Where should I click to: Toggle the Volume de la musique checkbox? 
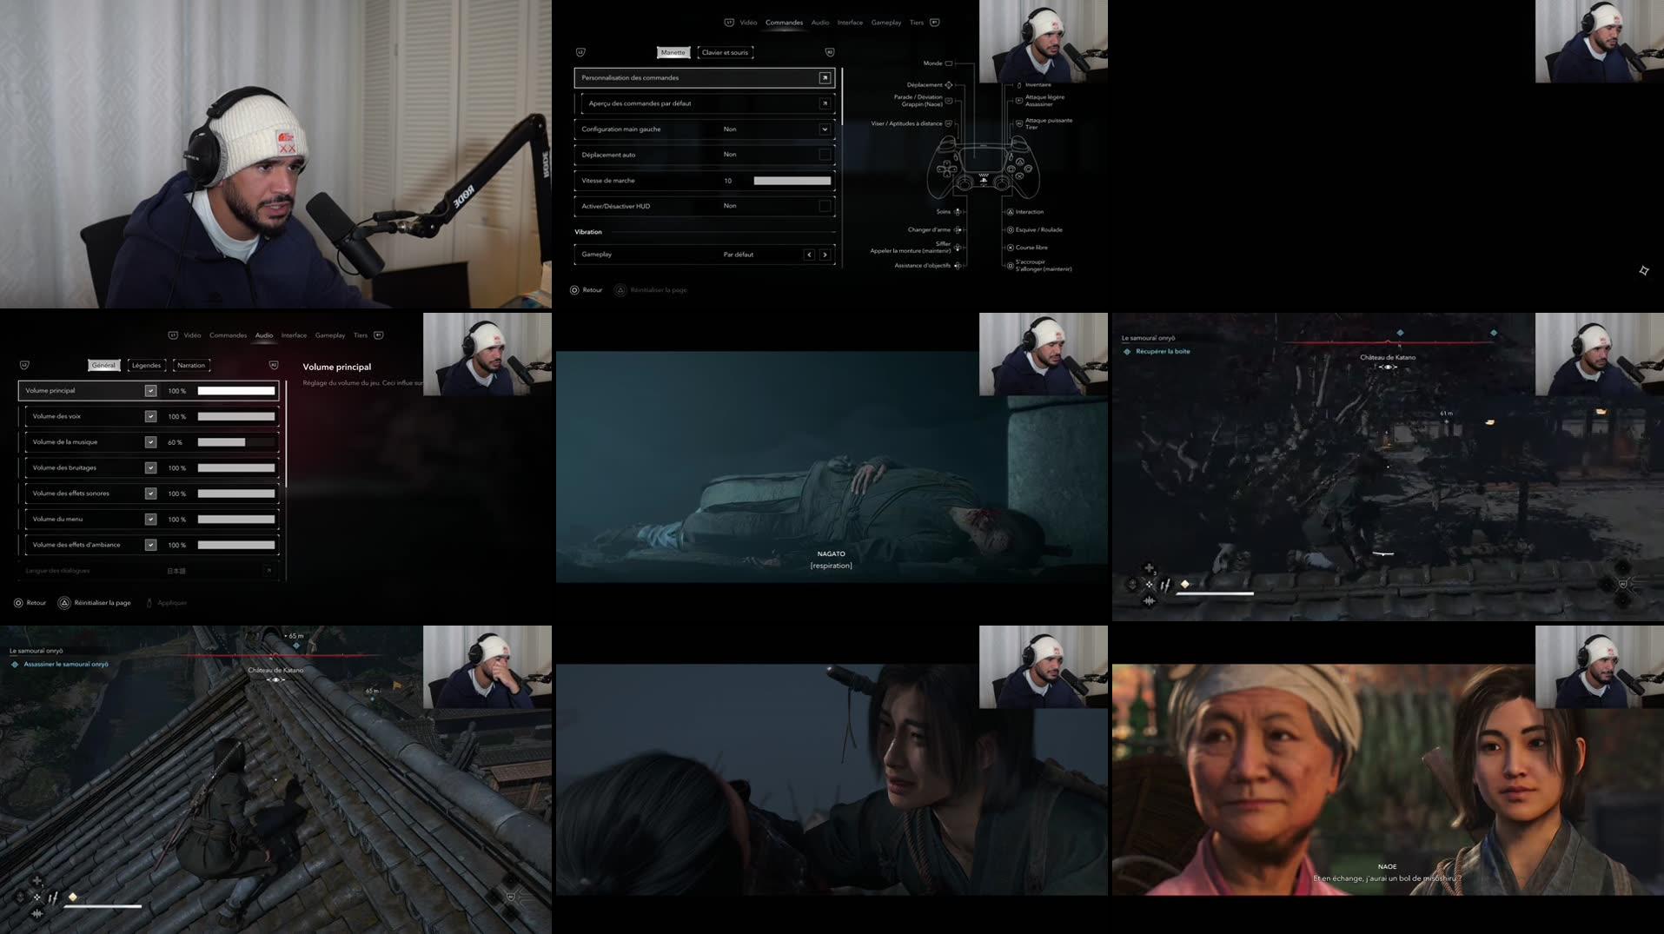tap(150, 442)
